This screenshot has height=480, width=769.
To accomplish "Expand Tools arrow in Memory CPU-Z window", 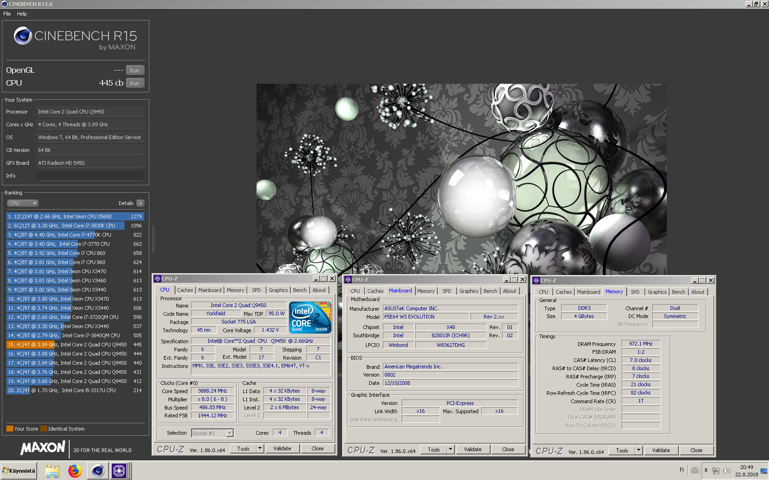I will click(638, 450).
